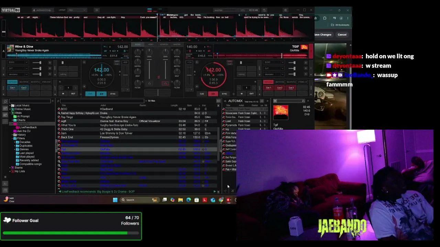The width and height of the screenshot is (440, 247).
Task: Click the right deck play/pause button
Action: [213, 94]
